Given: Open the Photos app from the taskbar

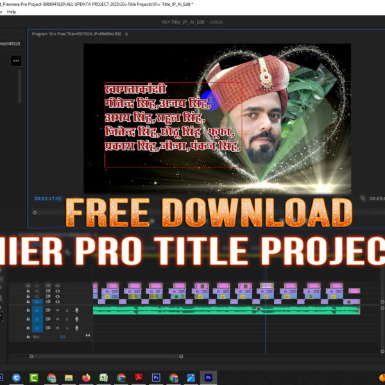Looking at the screenshot, I should click(x=191, y=378).
